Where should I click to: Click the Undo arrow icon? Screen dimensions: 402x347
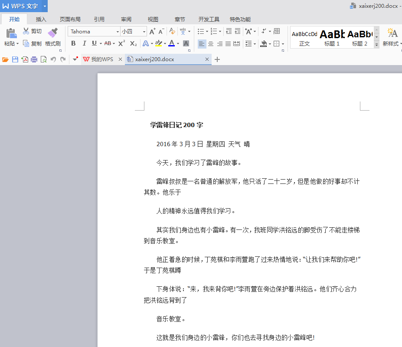pyautogui.click(x=53, y=59)
